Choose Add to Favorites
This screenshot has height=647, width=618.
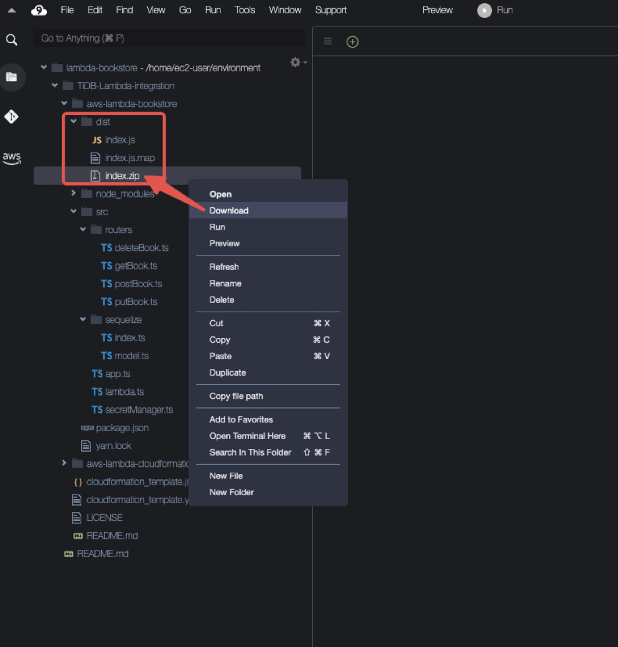(x=268, y=419)
